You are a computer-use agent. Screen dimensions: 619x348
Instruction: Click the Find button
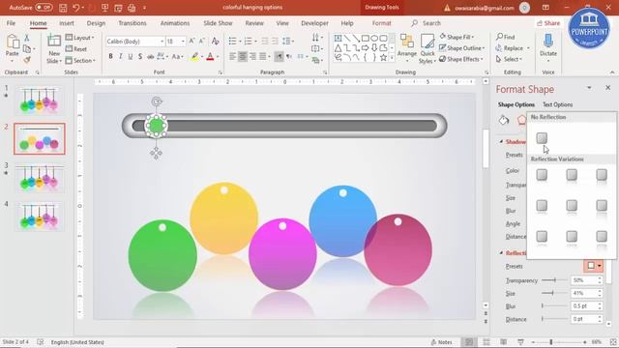pos(506,37)
